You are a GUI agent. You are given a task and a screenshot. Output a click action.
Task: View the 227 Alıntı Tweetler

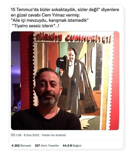click(47, 146)
